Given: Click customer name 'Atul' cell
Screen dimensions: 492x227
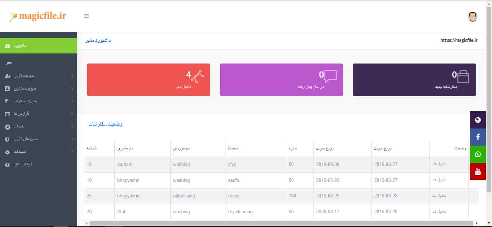Looking at the screenshot, I should 121,212.
